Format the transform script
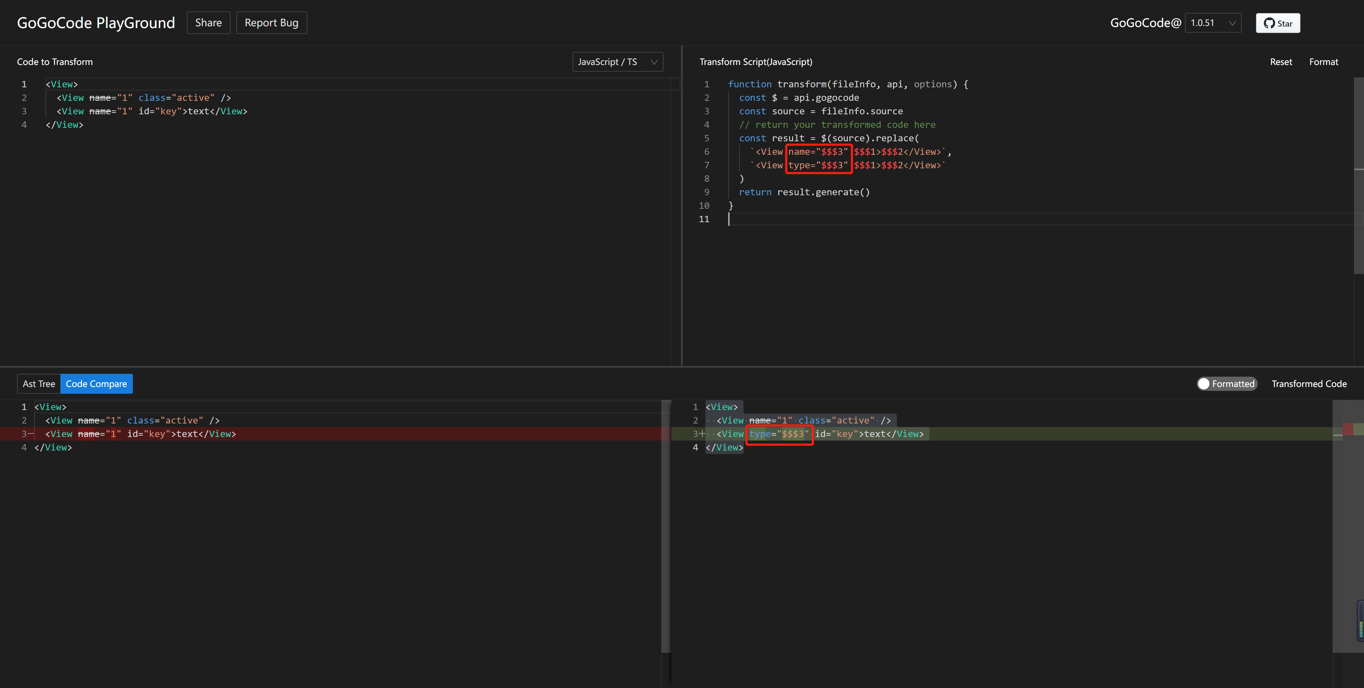The height and width of the screenshot is (688, 1364). click(1324, 61)
